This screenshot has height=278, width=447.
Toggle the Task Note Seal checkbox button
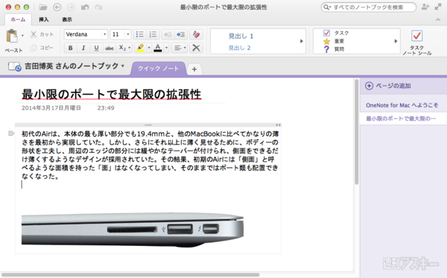point(416,42)
